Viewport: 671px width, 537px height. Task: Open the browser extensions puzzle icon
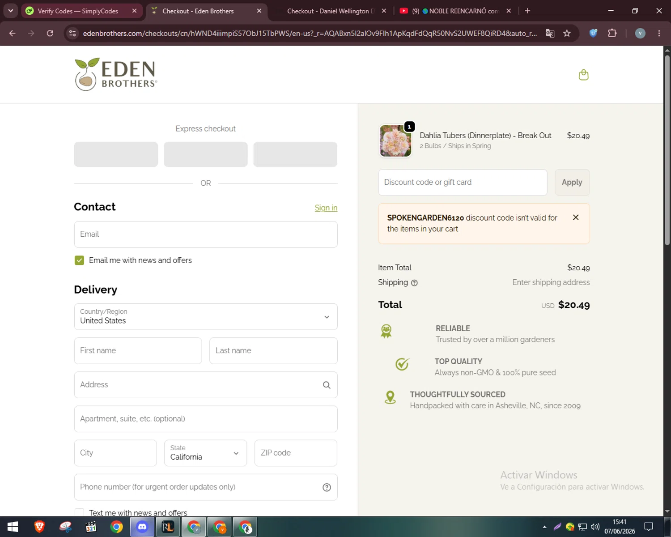click(612, 33)
